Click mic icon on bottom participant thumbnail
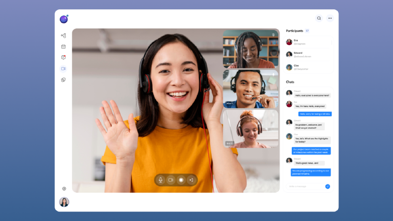393x221 pixels. (x=274, y=114)
